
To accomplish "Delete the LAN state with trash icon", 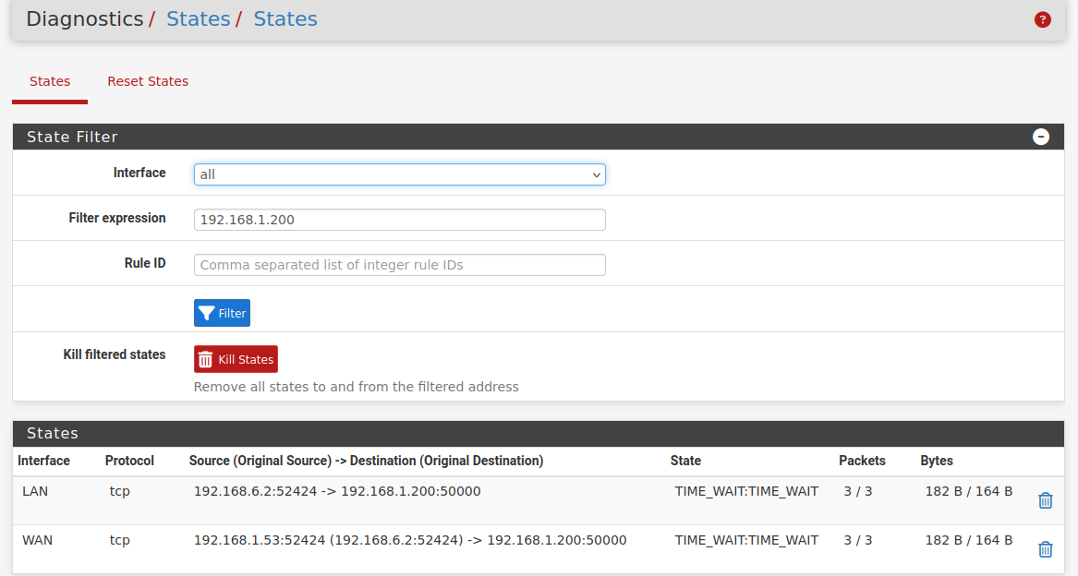I will (1045, 500).
